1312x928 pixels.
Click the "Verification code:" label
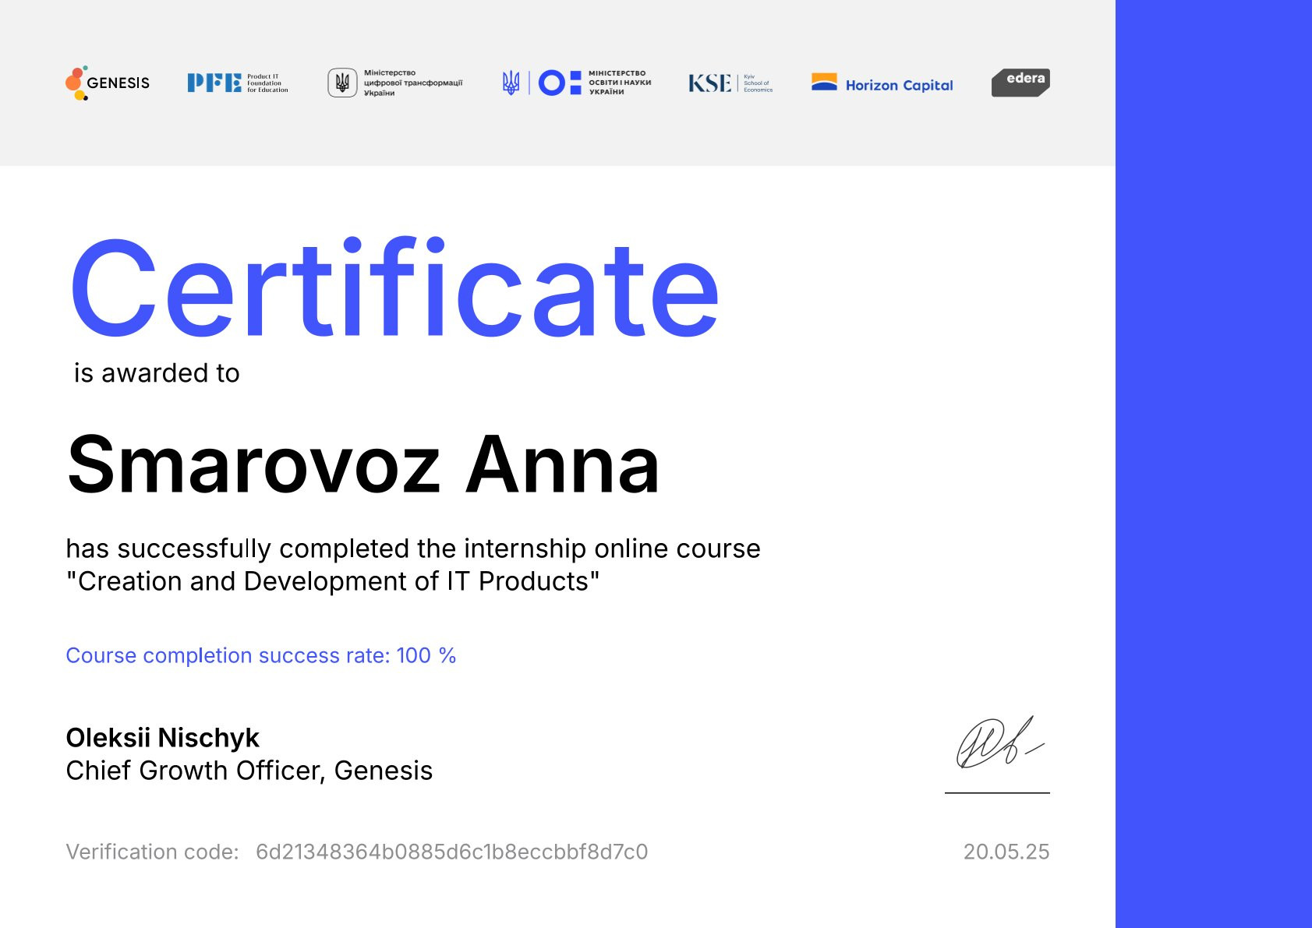152,852
